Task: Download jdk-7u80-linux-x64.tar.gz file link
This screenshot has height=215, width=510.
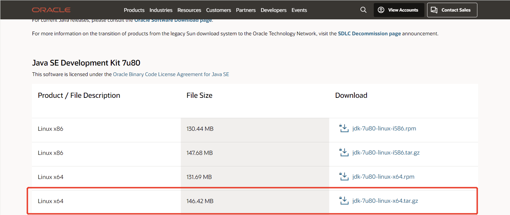Action: (385, 201)
